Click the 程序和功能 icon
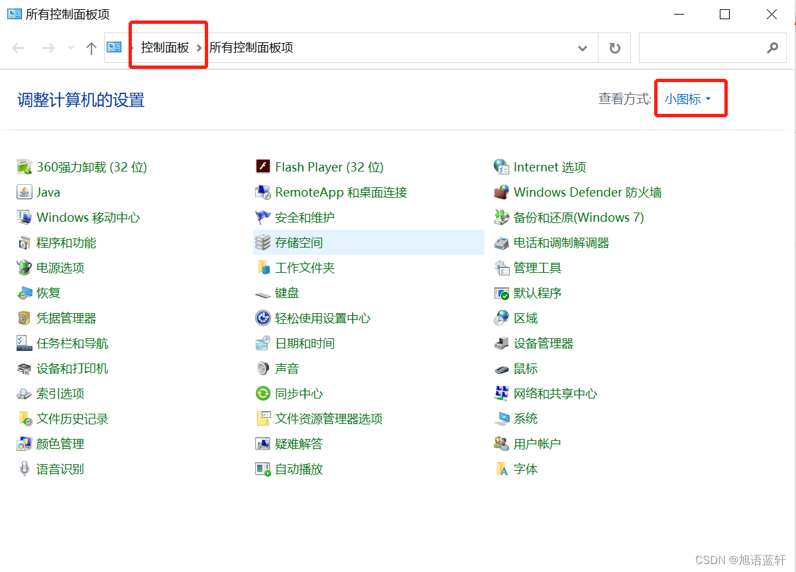796x572 pixels. [25, 242]
